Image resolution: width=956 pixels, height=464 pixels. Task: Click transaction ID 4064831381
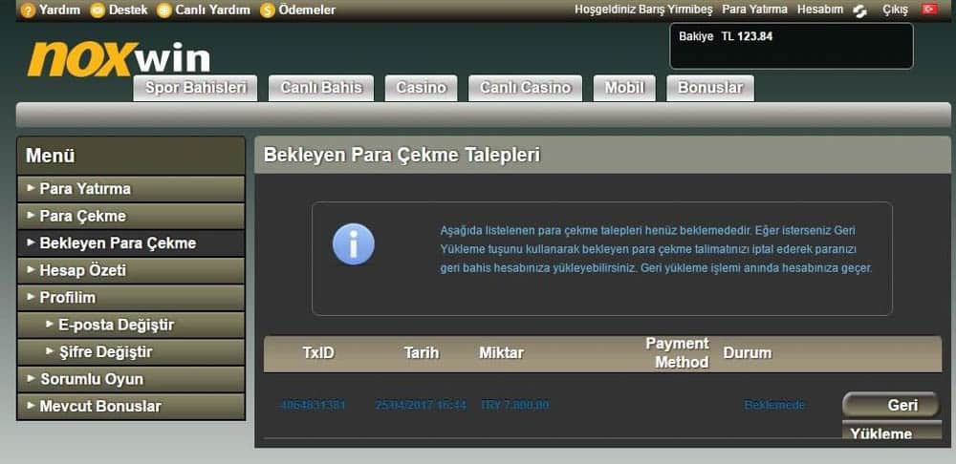[313, 405]
